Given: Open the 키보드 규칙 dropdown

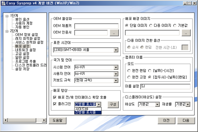Looking at the screenshot, I should (x=116, y=80).
